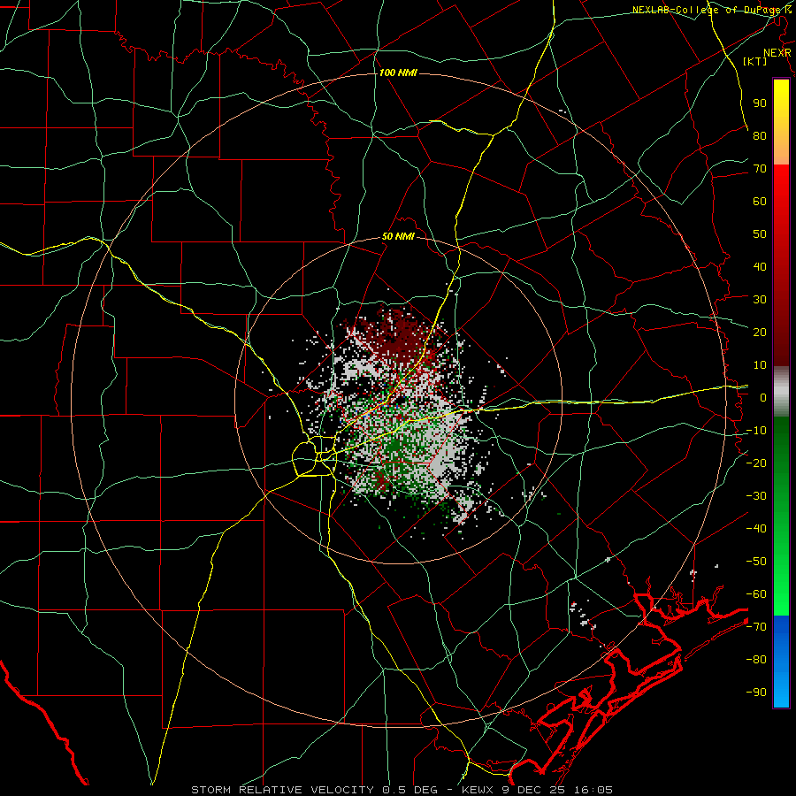Click the "50 NMI" range ring label
Screen dimensions: 796x796
398,236
